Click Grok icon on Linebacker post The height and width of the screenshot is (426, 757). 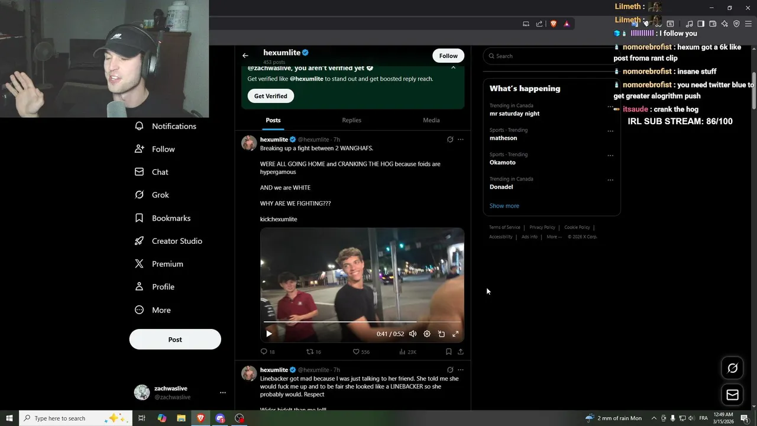click(450, 370)
